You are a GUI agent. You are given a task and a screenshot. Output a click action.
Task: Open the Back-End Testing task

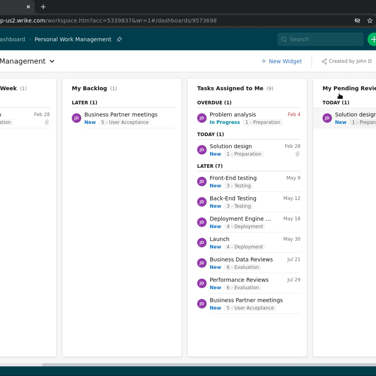click(233, 198)
